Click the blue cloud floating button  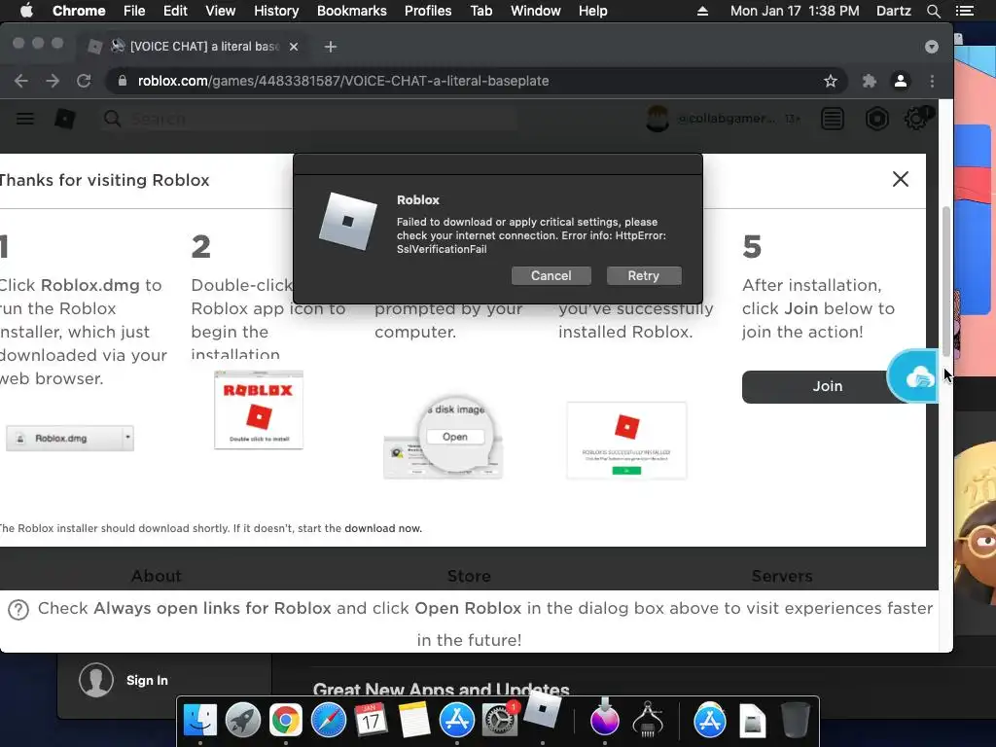[x=912, y=376]
